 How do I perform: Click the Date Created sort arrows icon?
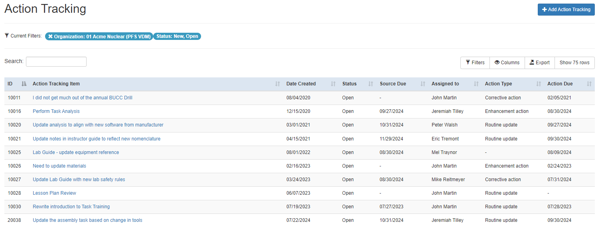click(x=334, y=84)
